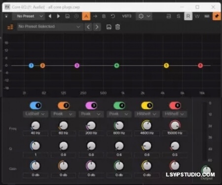The image size is (222, 185).
Task: Click the output level meter bar
Action: coord(205,132)
